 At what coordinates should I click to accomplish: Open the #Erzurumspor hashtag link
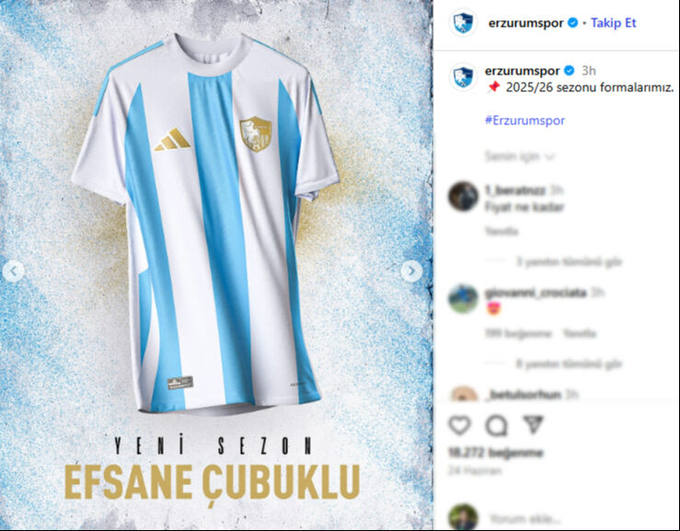tap(524, 121)
